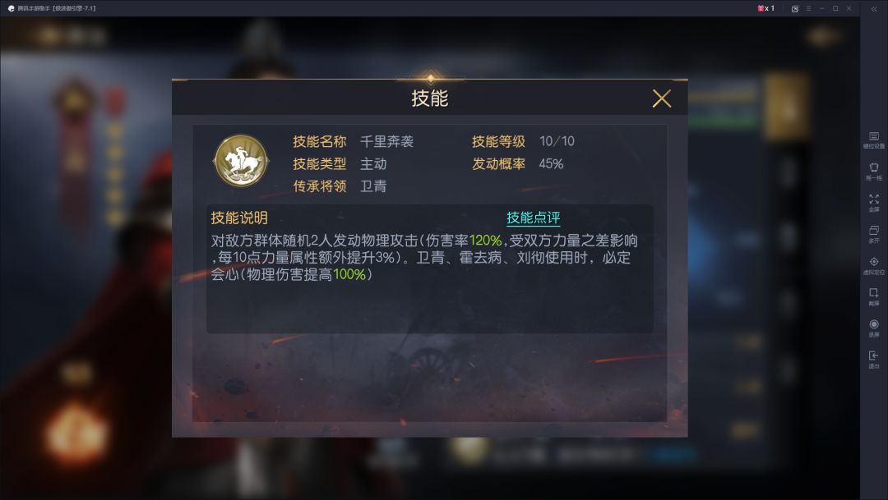
Task: Click the 退出 exit icon in sidebar
Action: pos(874,359)
